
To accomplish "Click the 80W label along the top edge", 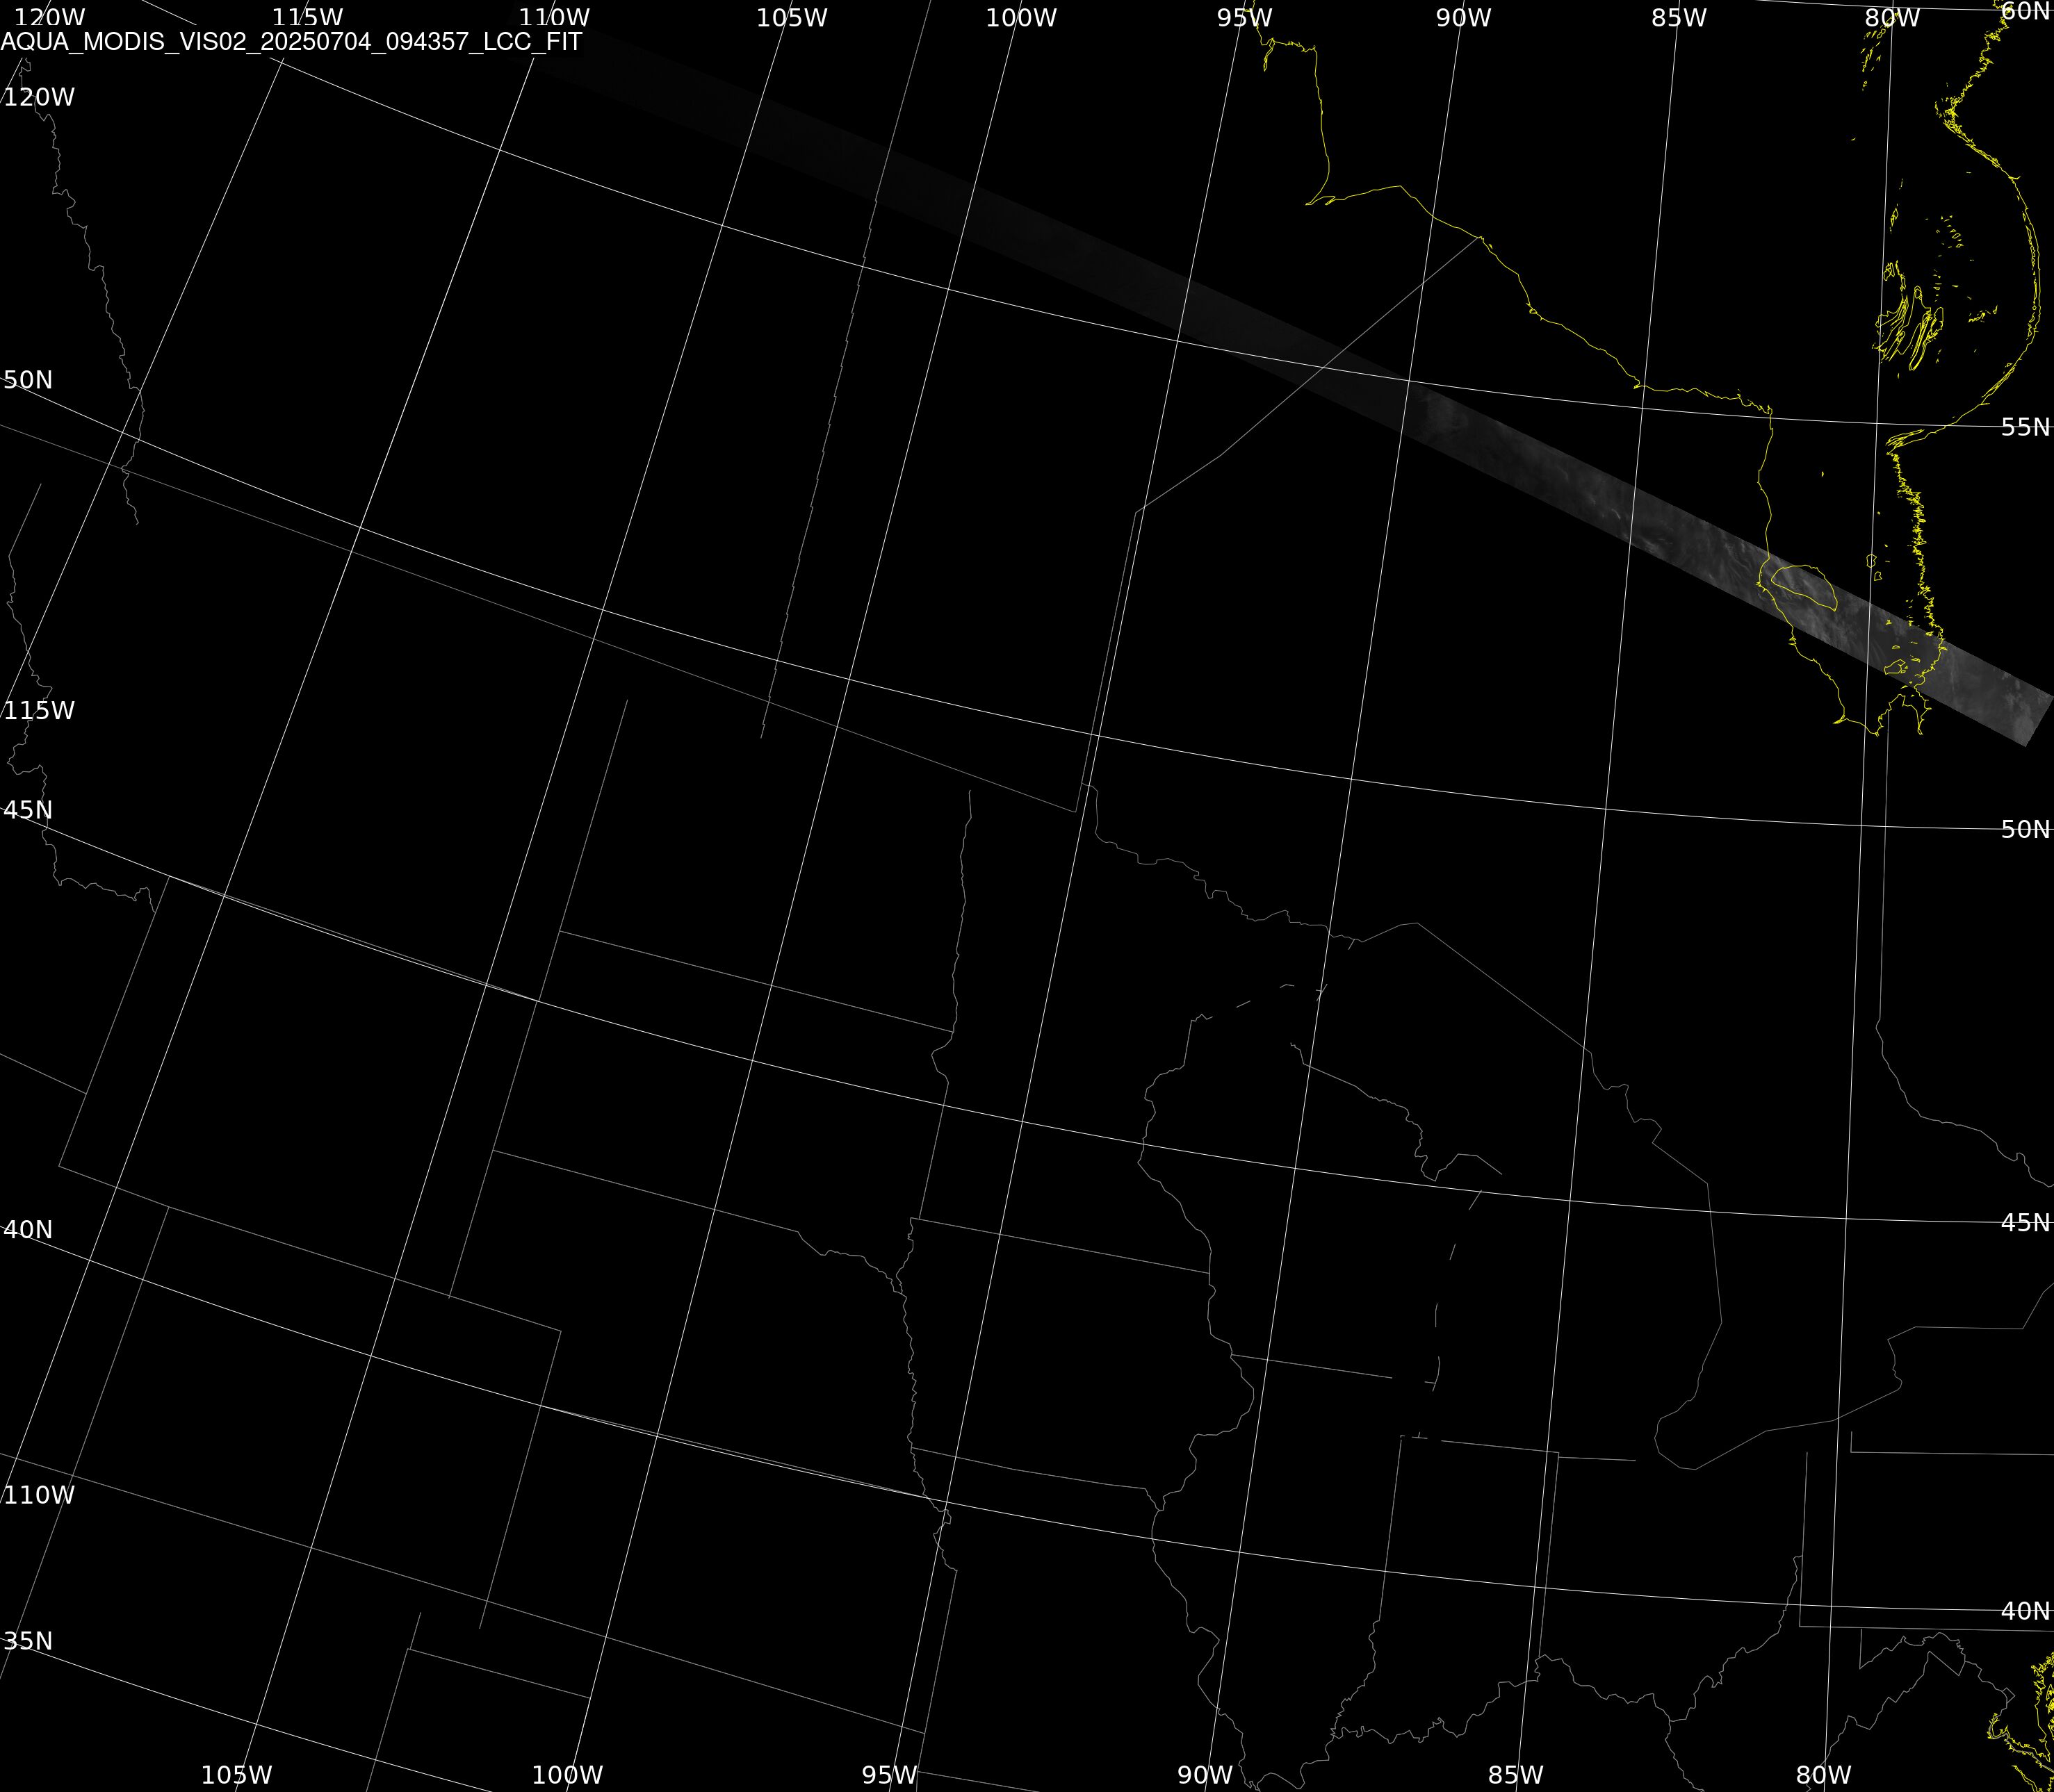I will pyautogui.click(x=1893, y=18).
